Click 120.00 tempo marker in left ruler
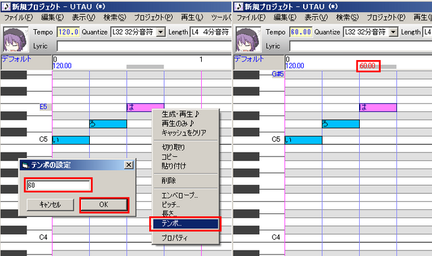 (62, 66)
